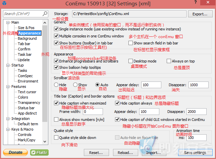Toggle Multiple consoles in one ConEmu window
The image size is (216, 159).
(x=56, y=36)
